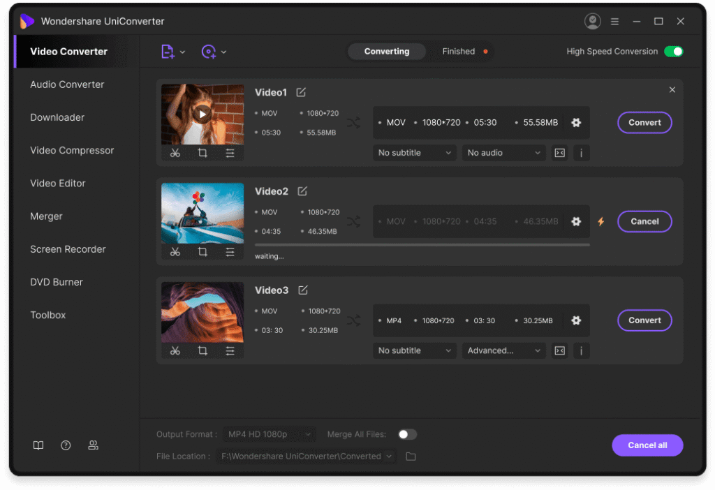715x490 pixels.
Task: Open the Output Format dropdown
Action: tap(270, 433)
